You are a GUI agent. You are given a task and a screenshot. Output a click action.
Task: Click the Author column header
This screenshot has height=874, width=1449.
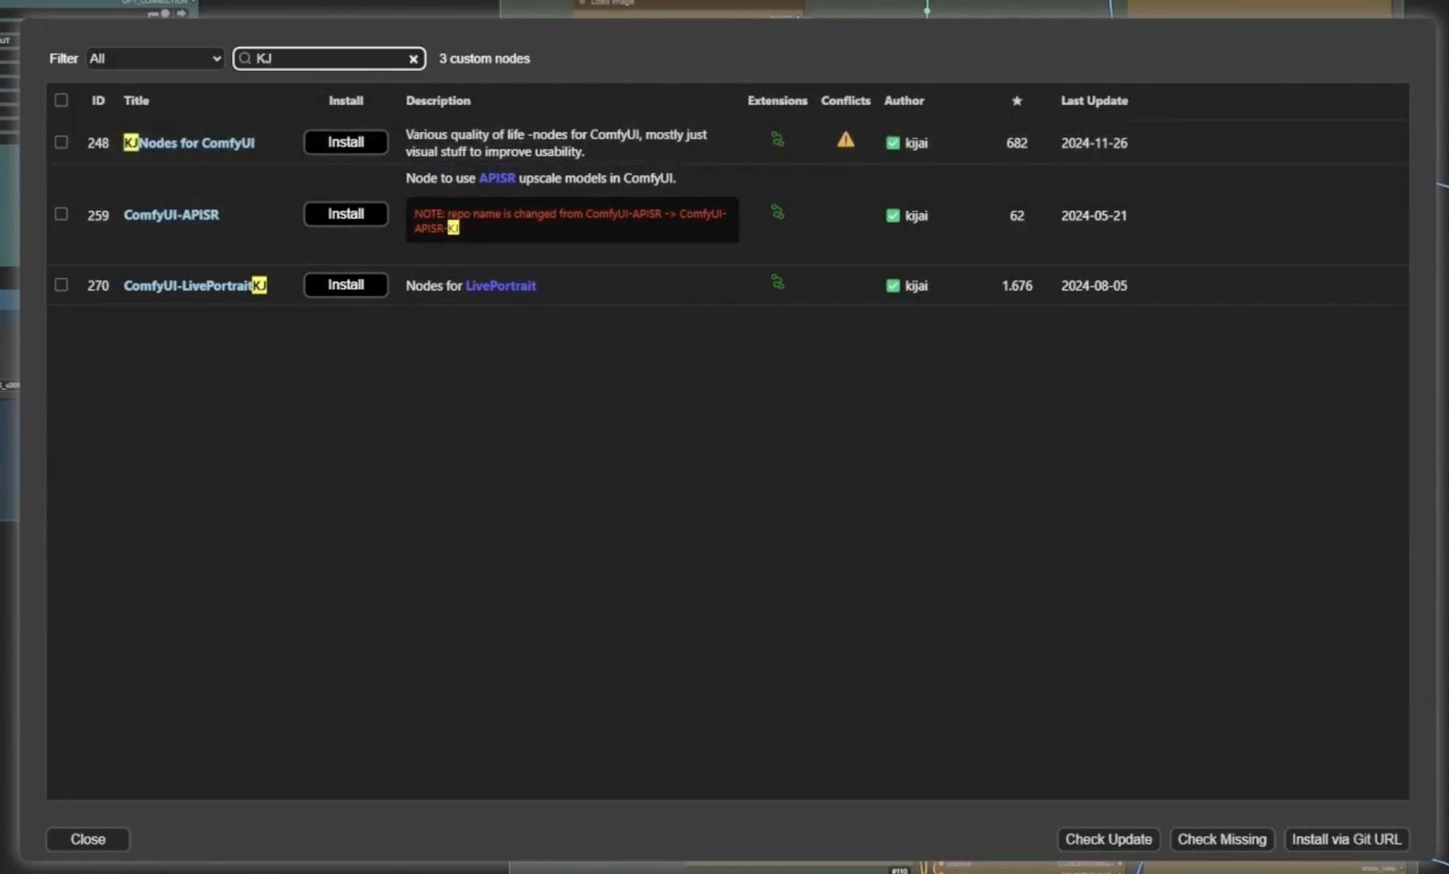click(x=904, y=101)
